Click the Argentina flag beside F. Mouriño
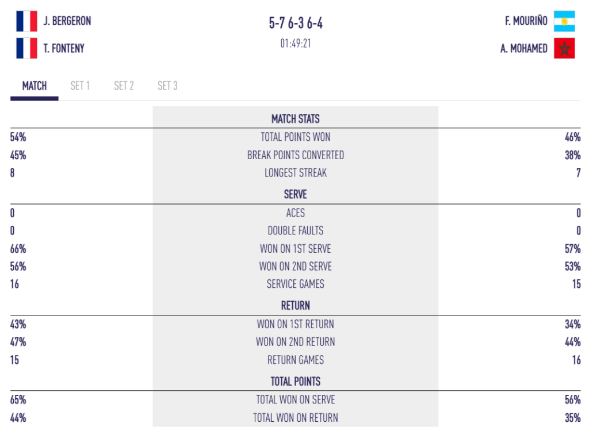 click(564, 21)
